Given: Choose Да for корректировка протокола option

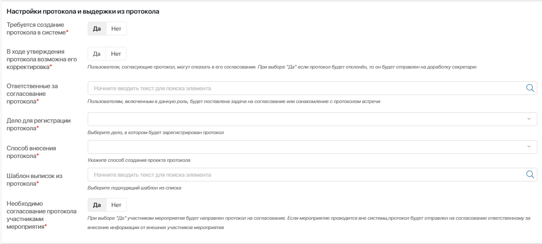Looking at the screenshot, I should tap(97, 54).
